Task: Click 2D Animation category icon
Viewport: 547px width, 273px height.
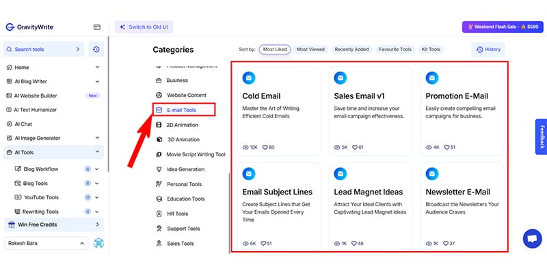Action: pos(159,125)
